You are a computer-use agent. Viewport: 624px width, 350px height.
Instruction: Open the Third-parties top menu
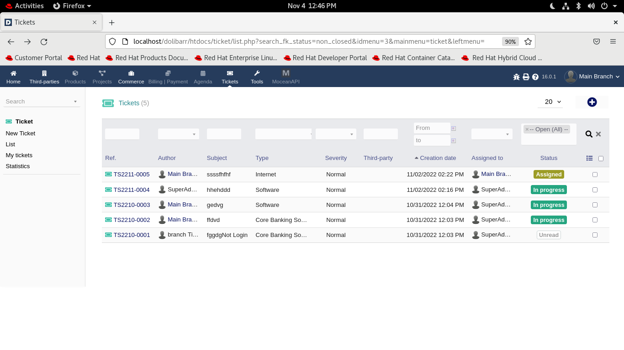point(44,77)
